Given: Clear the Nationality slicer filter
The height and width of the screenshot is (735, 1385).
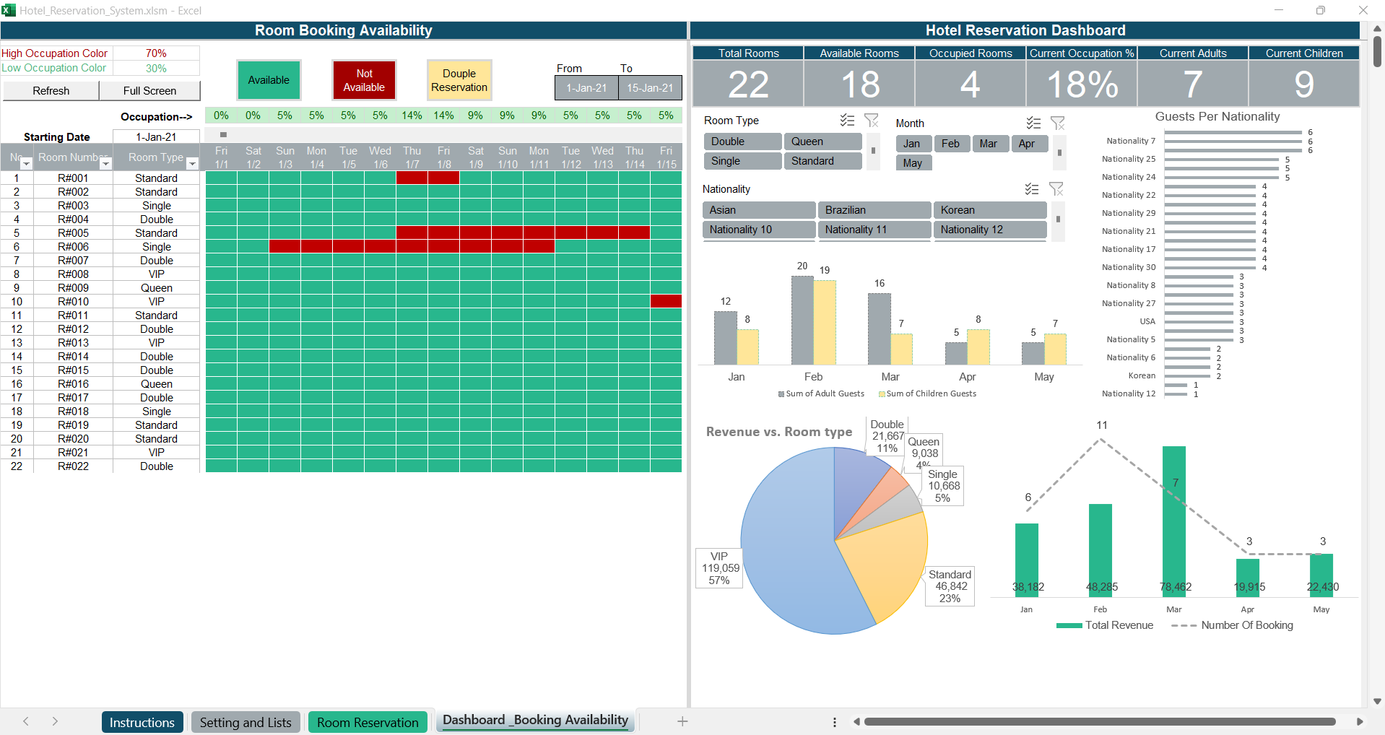Looking at the screenshot, I should point(1056,189).
